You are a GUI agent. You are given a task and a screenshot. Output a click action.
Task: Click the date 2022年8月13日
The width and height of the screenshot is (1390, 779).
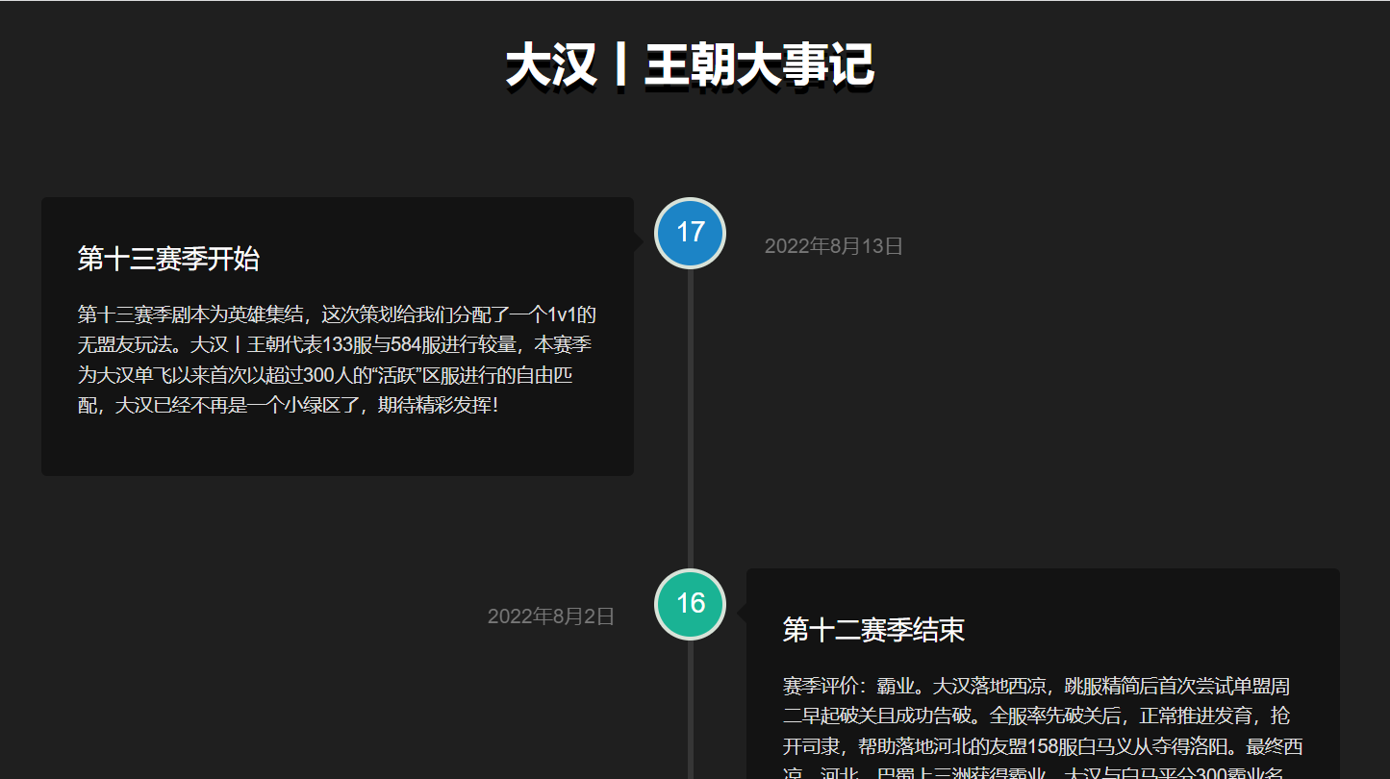click(834, 246)
